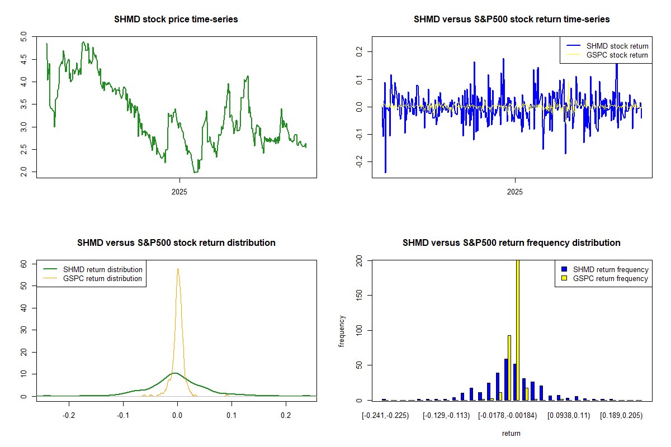This screenshot has height=447, width=671.
Task: Click the "SHMD stock price time-series" chart title
Action: click(x=176, y=20)
